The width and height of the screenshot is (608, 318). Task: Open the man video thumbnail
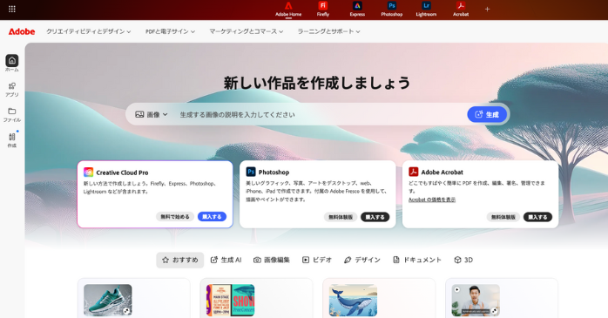[x=476, y=301]
